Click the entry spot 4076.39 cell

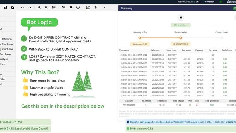[187, 63]
